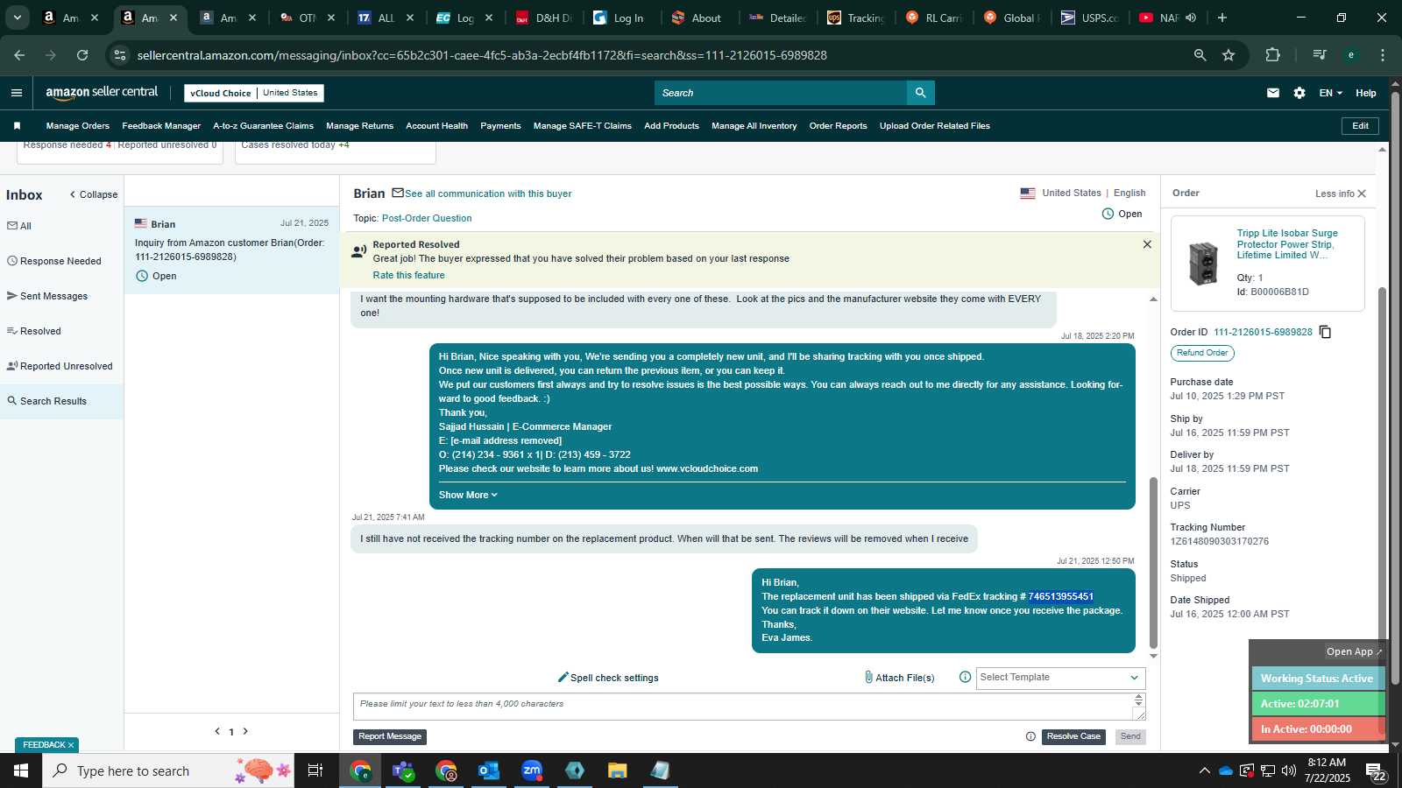Click the FEEDBACK tab close icon
The width and height of the screenshot is (1402, 788).
click(x=71, y=745)
